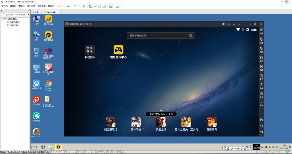
Task: Click the emulator window pin icon
Action: (x=239, y=24)
